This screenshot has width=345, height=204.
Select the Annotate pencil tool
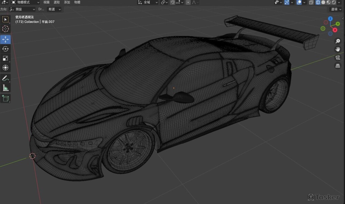tap(6, 78)
